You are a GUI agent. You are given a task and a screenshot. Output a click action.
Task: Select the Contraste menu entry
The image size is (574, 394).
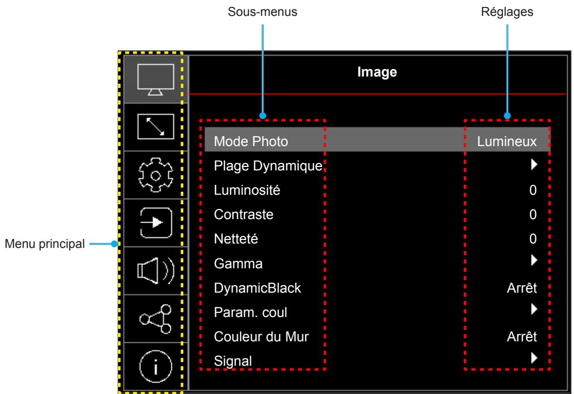pos(244,215)
